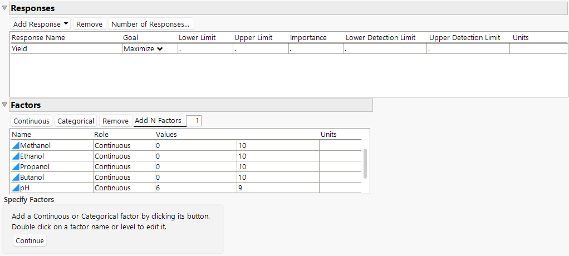The width and height of the screenshot is (569, 256).
Task: Click the Factors list vertical scrollbar
Action: pos(365,163)
